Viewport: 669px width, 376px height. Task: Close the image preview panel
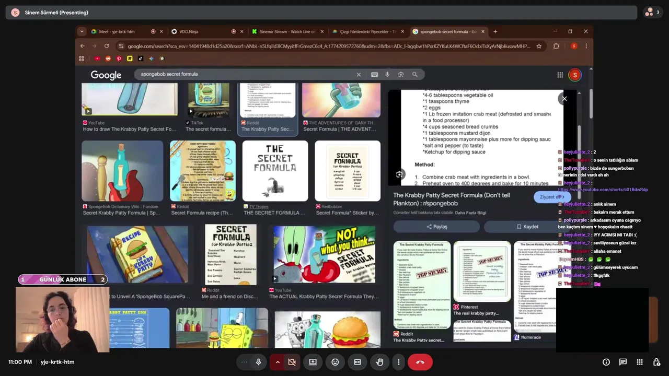pyautogui.click(x=564, y=99)
